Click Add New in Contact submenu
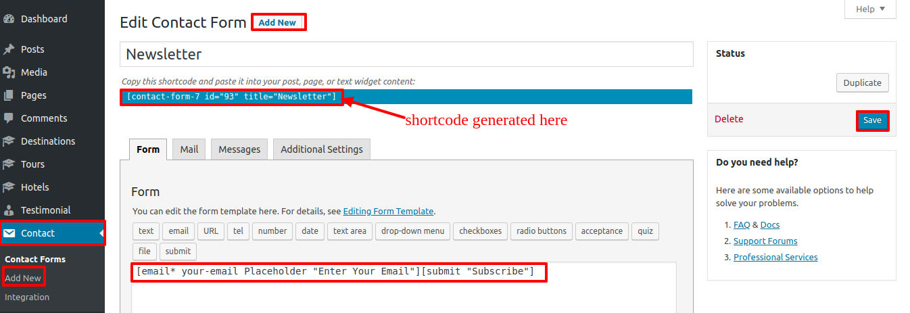This screenshot has height=313, width=910. click(23, 278)
